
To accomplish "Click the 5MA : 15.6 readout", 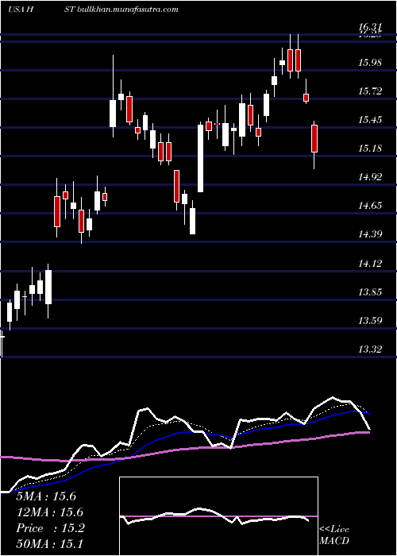I will coord(46,496).
